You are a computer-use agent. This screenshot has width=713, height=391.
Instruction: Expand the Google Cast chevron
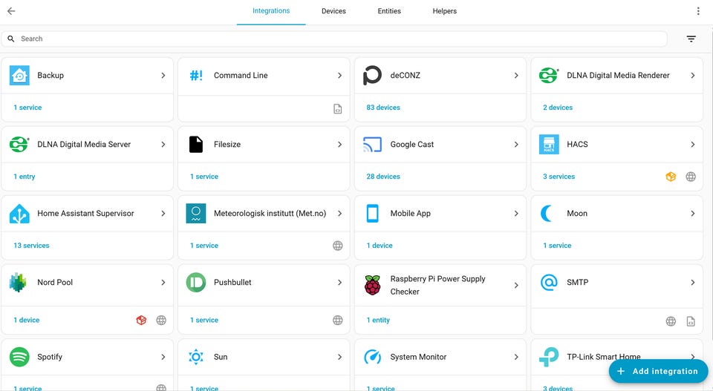[516, 145]
